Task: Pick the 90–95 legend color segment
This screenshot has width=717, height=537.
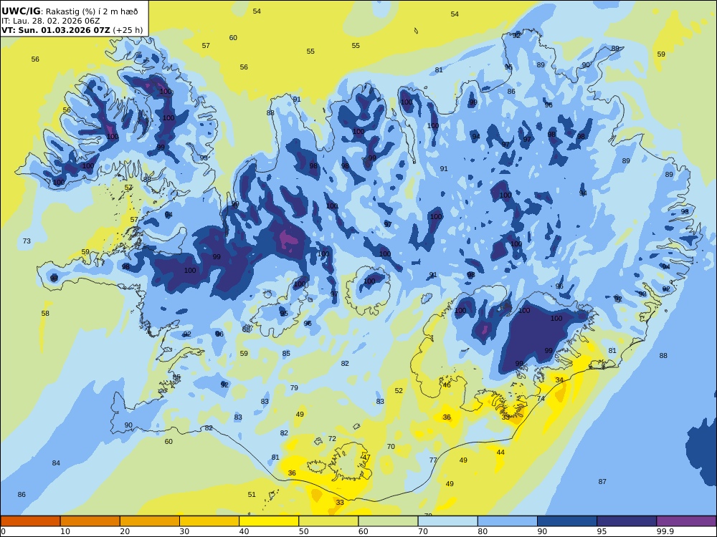Action: (567, 521)
